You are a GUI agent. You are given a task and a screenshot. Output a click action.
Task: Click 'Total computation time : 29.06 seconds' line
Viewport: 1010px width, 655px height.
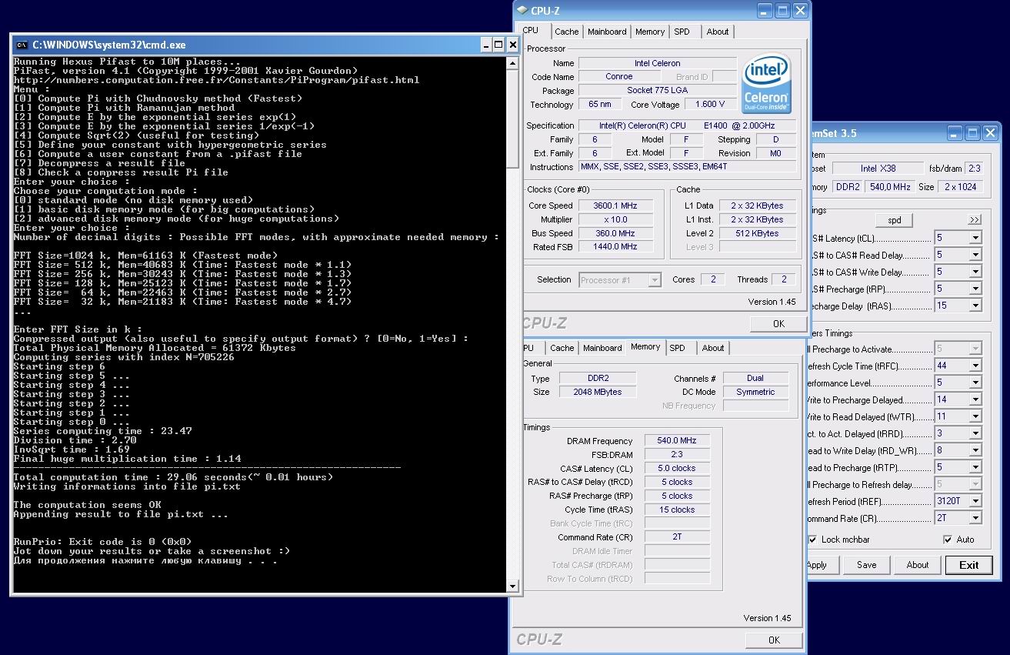click(x=174, y=477)
